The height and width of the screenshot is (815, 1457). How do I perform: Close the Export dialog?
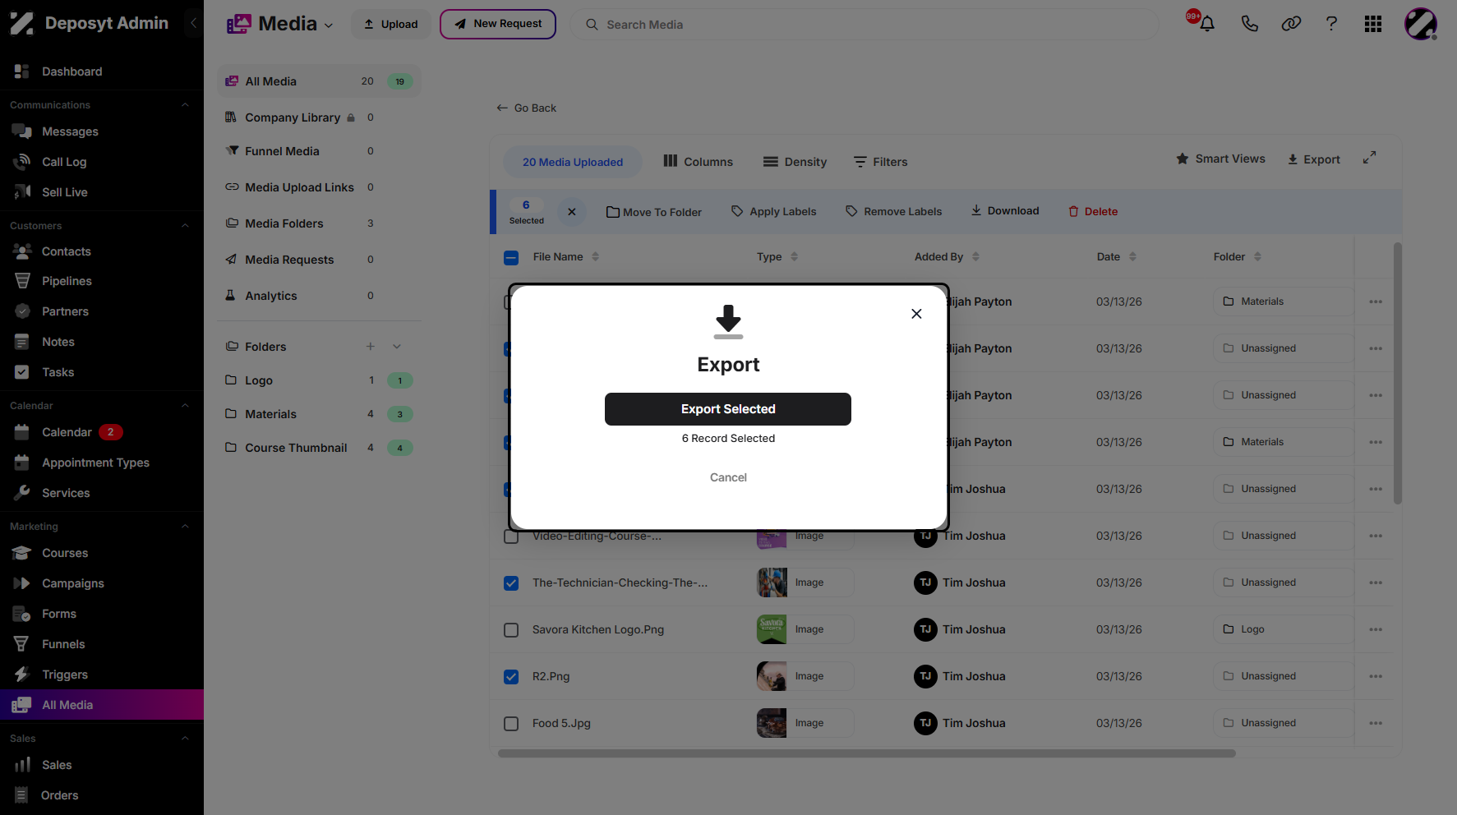tap(916, 314)
